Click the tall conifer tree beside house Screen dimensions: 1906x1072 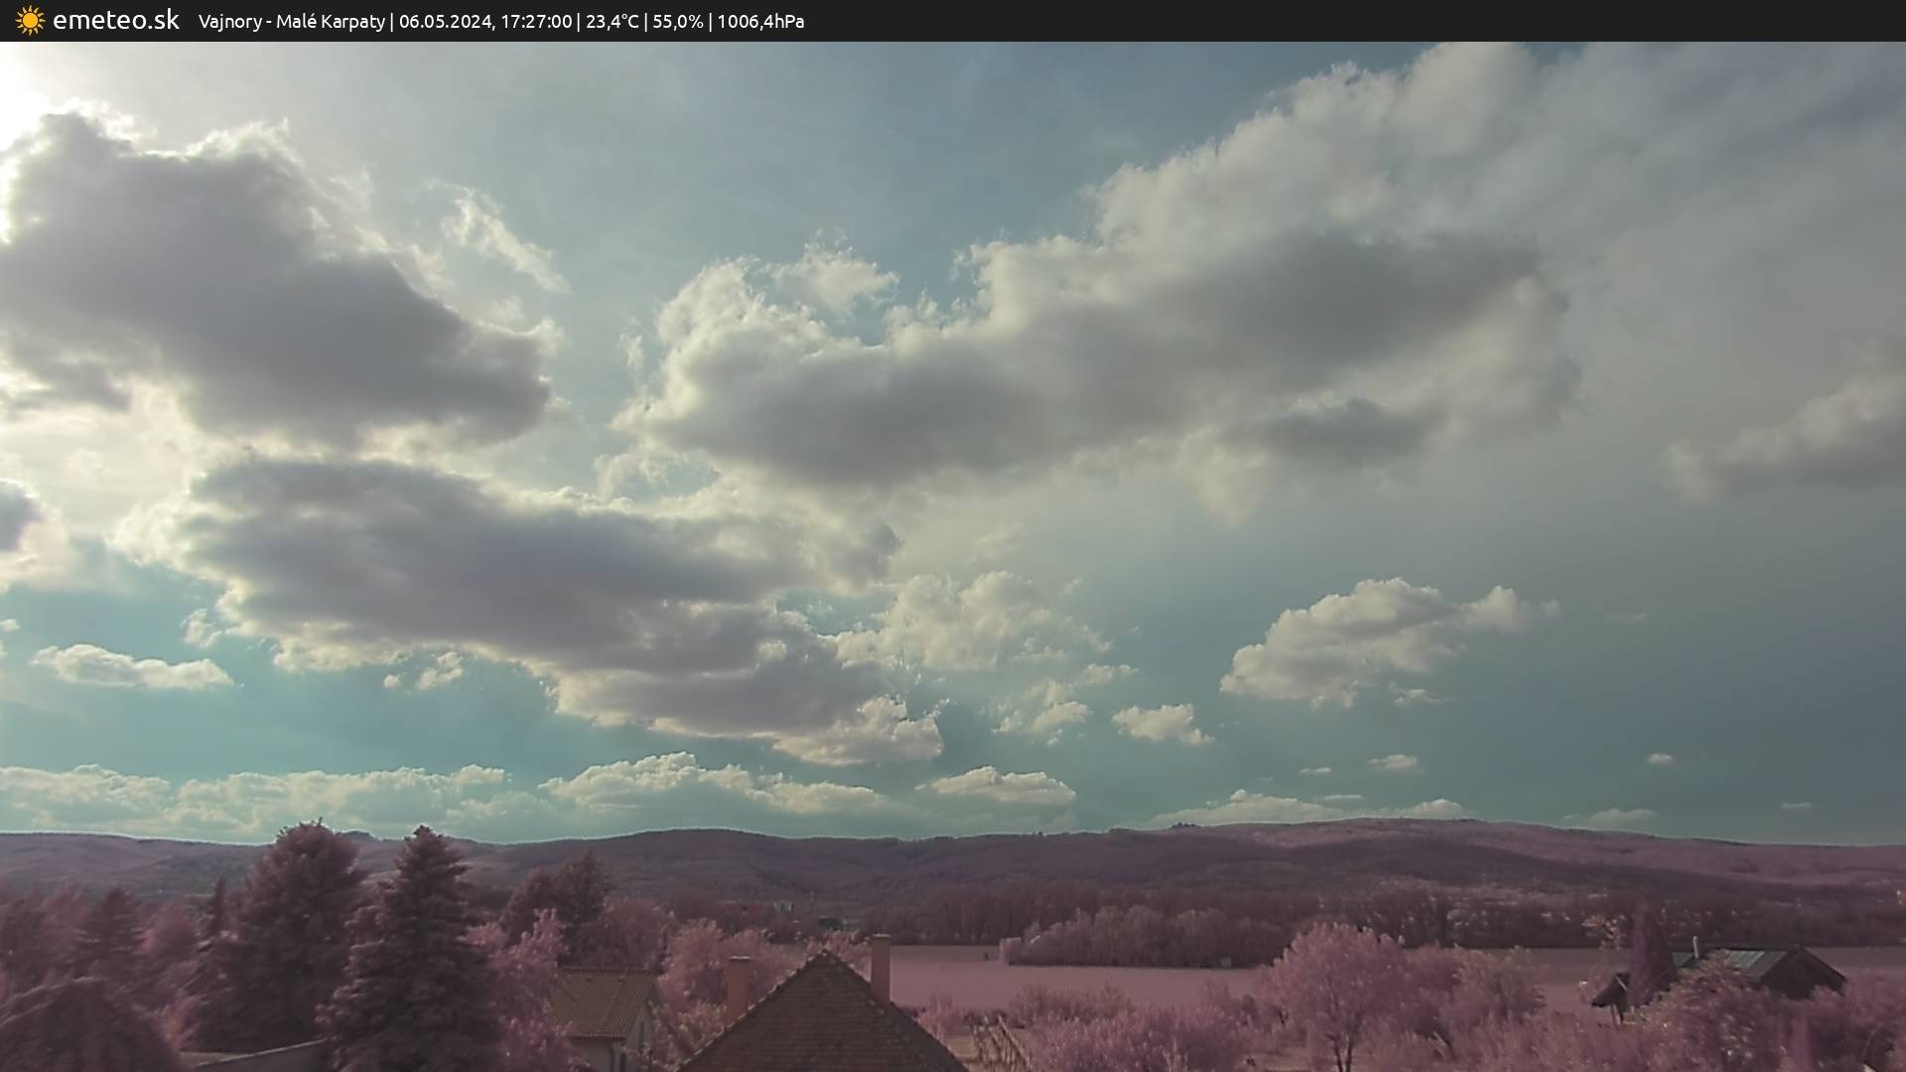tap(417, 943)
